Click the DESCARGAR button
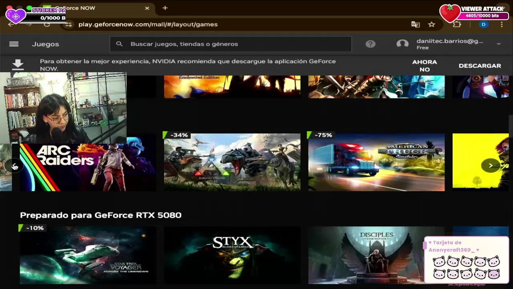 point(480,65)
